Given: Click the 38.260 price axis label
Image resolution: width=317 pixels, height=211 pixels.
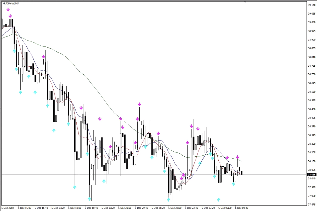Looking at the screenshot, I should [x=312, y=144].
